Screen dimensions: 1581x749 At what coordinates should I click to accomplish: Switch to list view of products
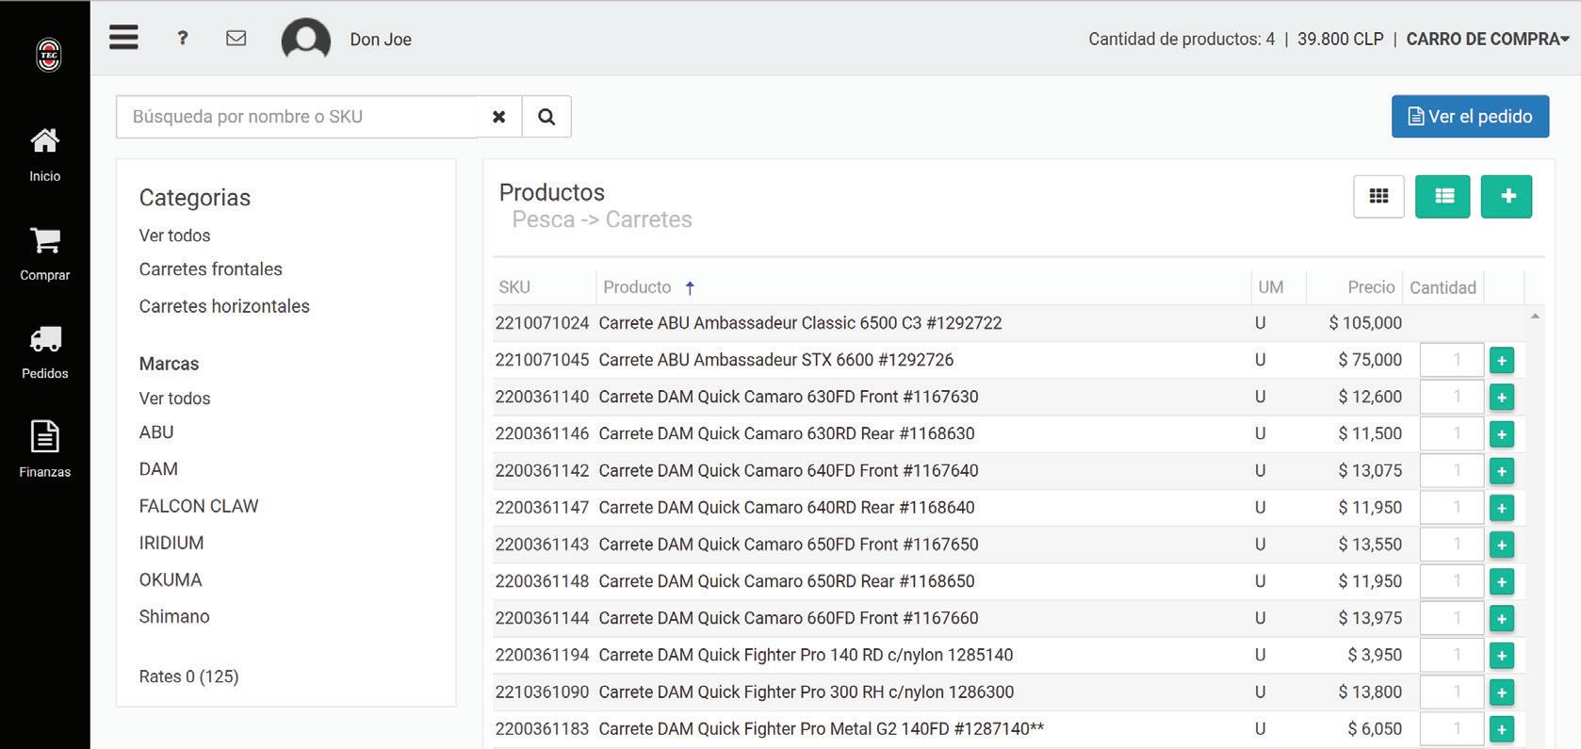(1442, 196)
